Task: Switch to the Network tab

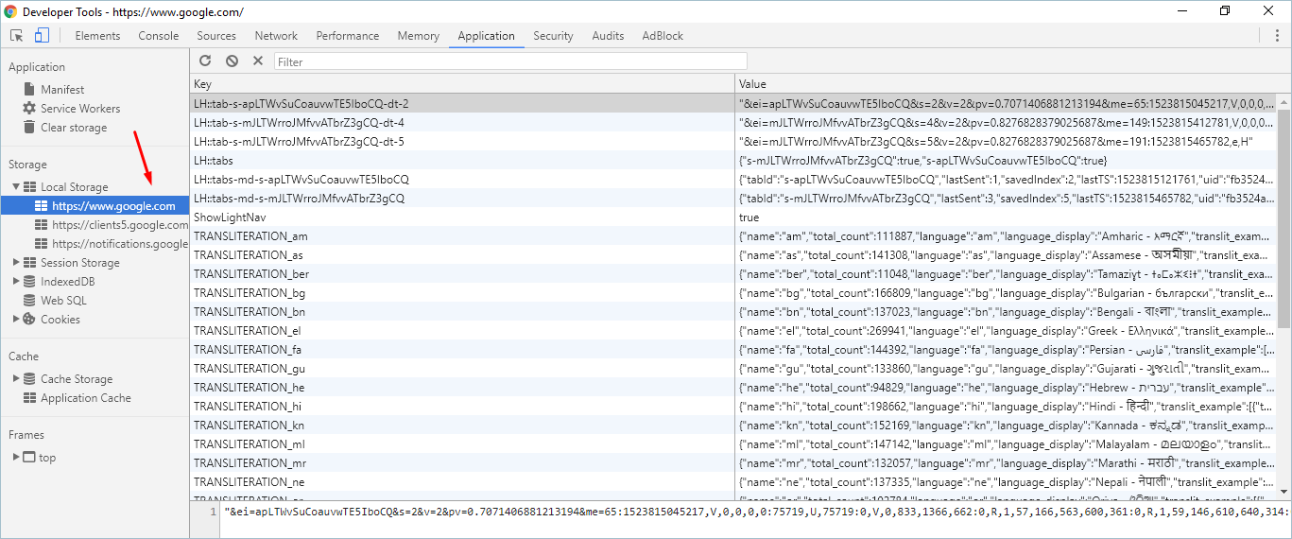Action: point(276,36)
